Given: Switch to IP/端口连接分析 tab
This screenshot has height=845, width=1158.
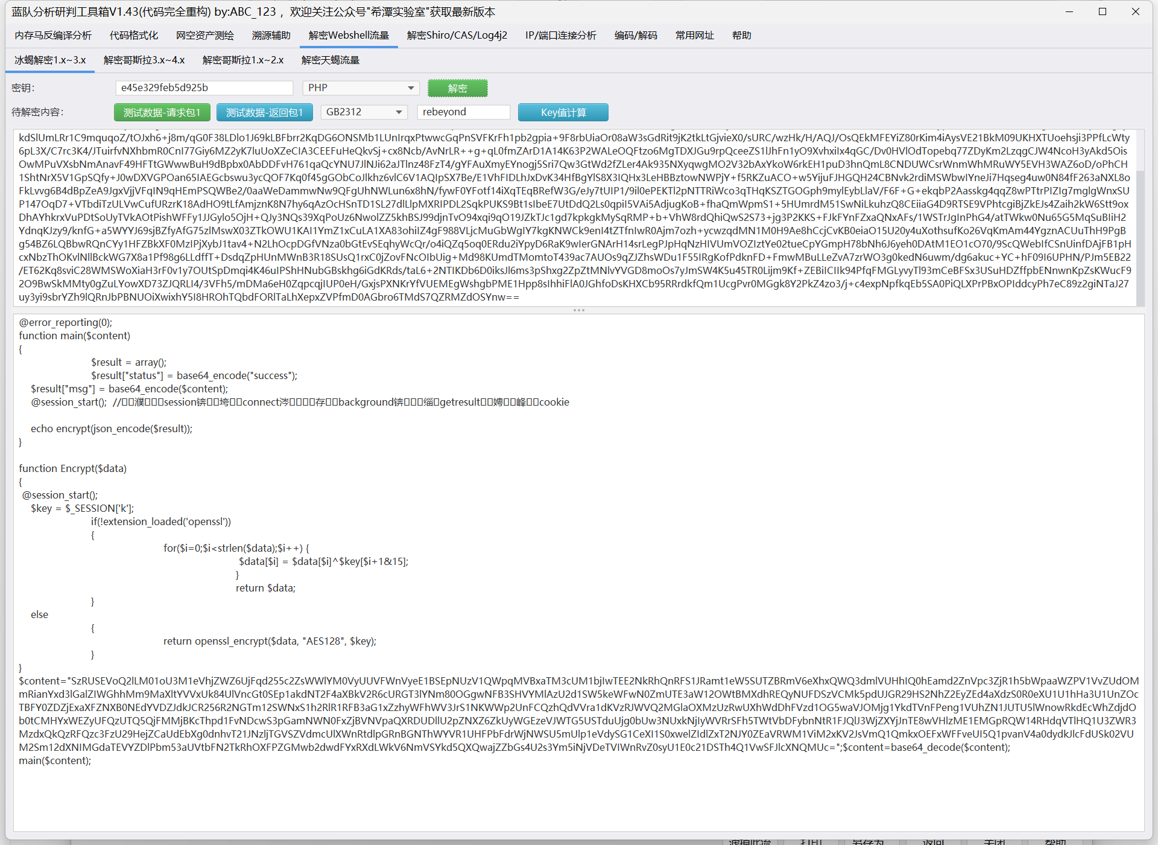Looking at the screenshot, I should [560, 36].
